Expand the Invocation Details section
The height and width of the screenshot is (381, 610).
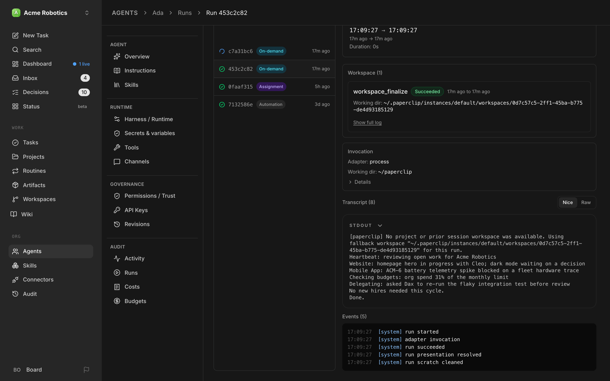(x=360, y=182)
